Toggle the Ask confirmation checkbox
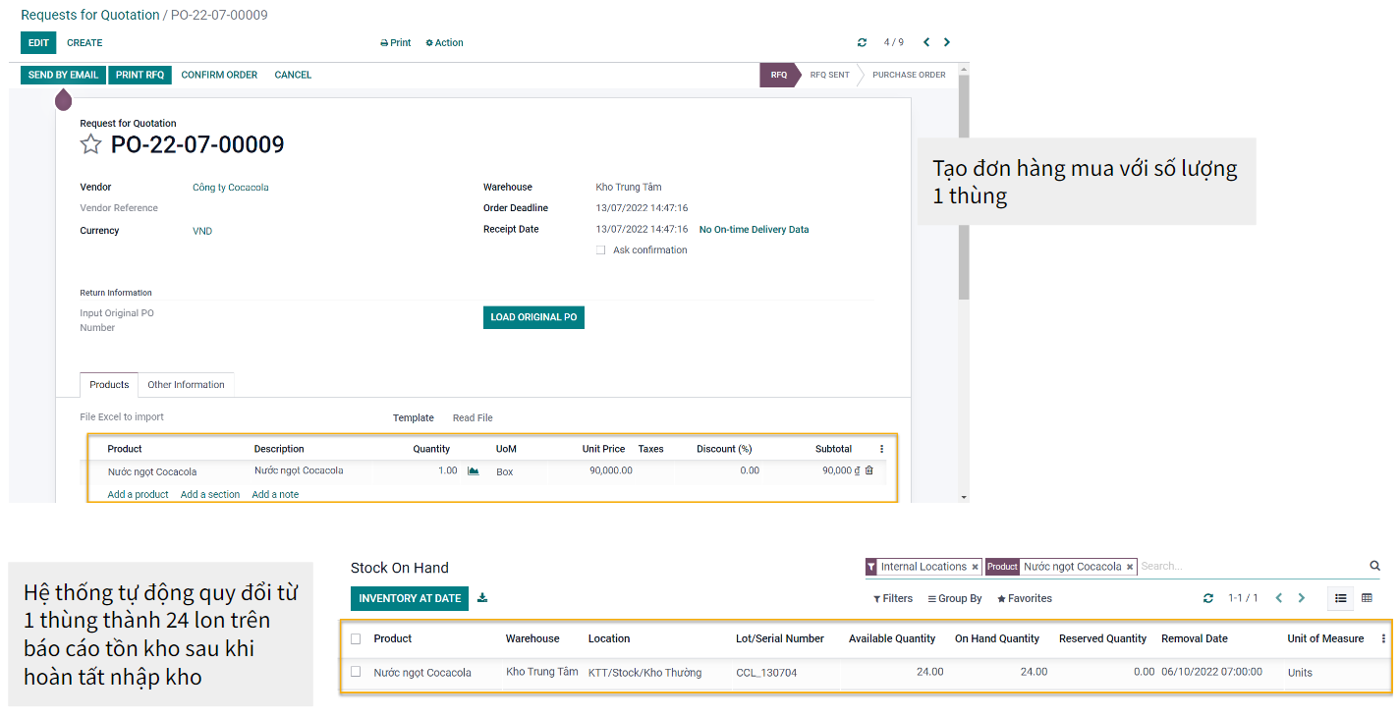Image resolution: width=1399 pixels, height=717 pixels. coord(600,250)
